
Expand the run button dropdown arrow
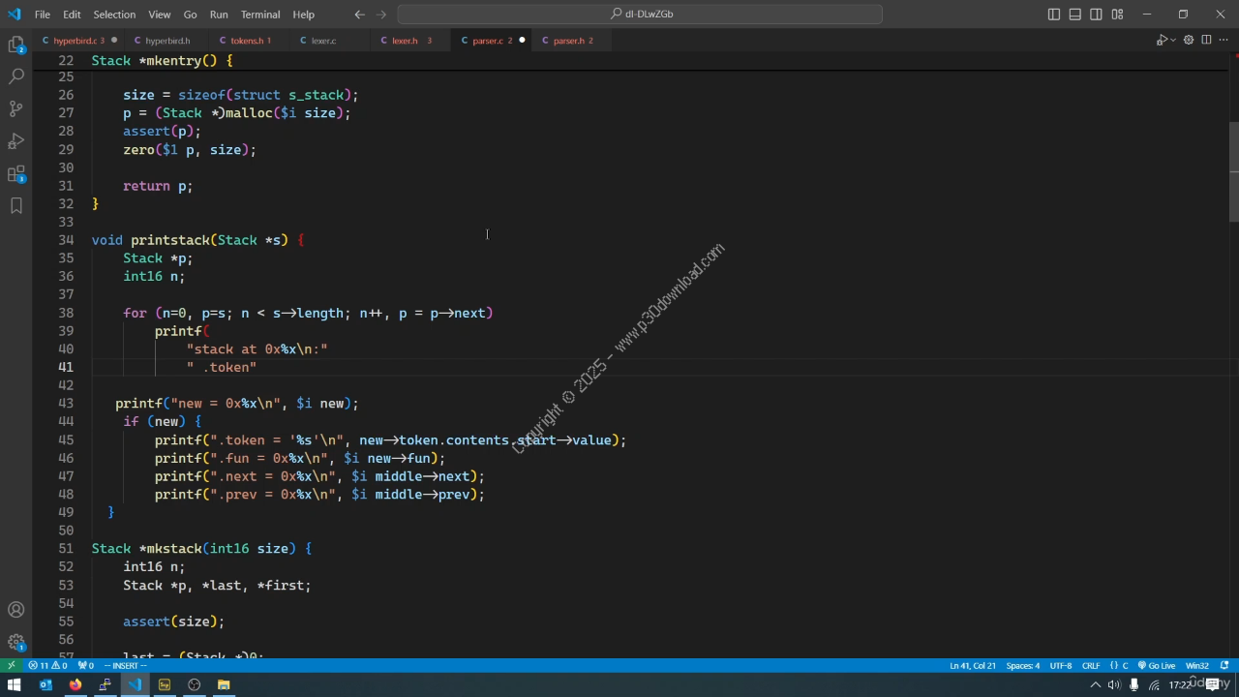click(1173, 41)
